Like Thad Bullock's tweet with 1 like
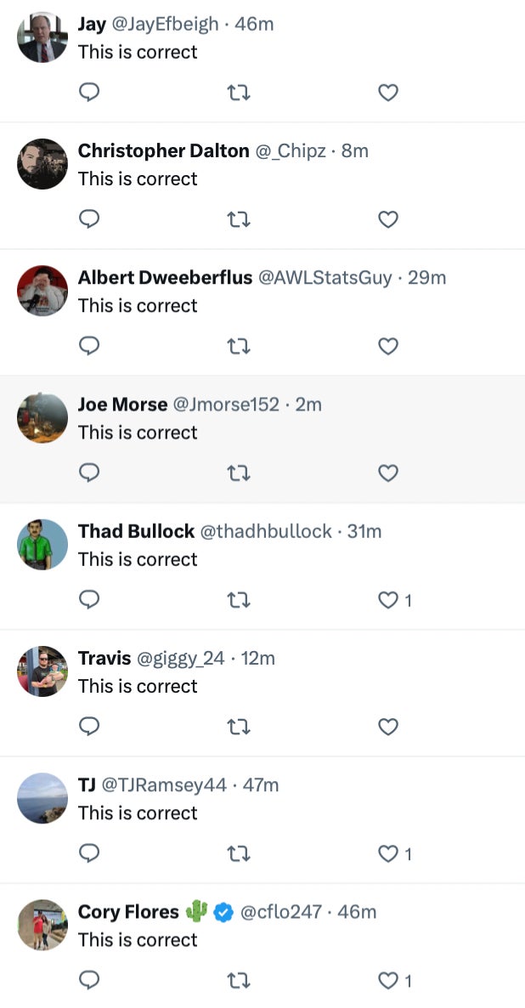525x1008 pixels. click(388, 601)
